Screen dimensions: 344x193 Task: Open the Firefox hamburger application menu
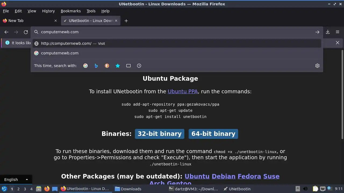338,32
